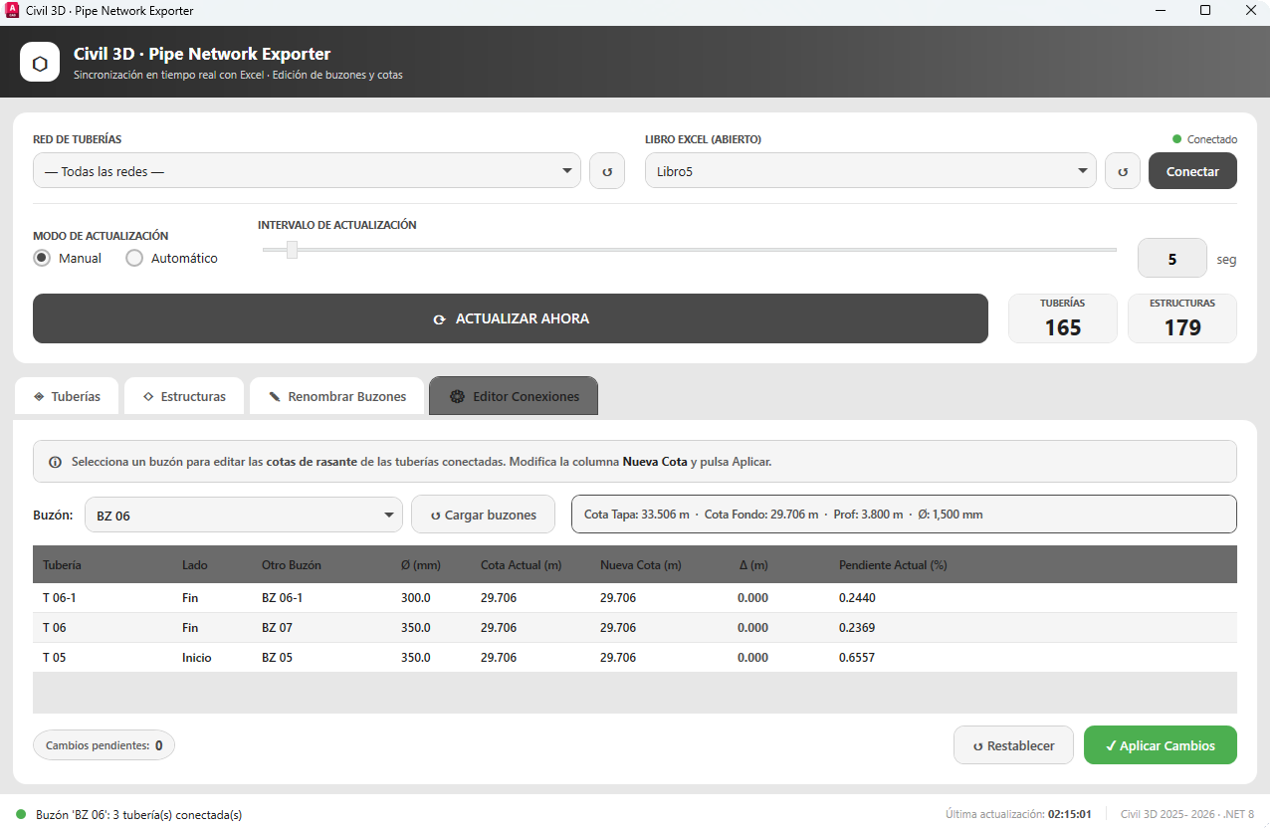Open the Libro Excel dropdown showing Libro5
Image resolution: width=1270 pixels, height=829 pixels.
click(x=871, y=170)
